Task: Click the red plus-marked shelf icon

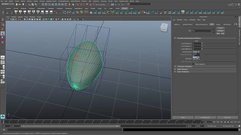Action: coord(143,12)
